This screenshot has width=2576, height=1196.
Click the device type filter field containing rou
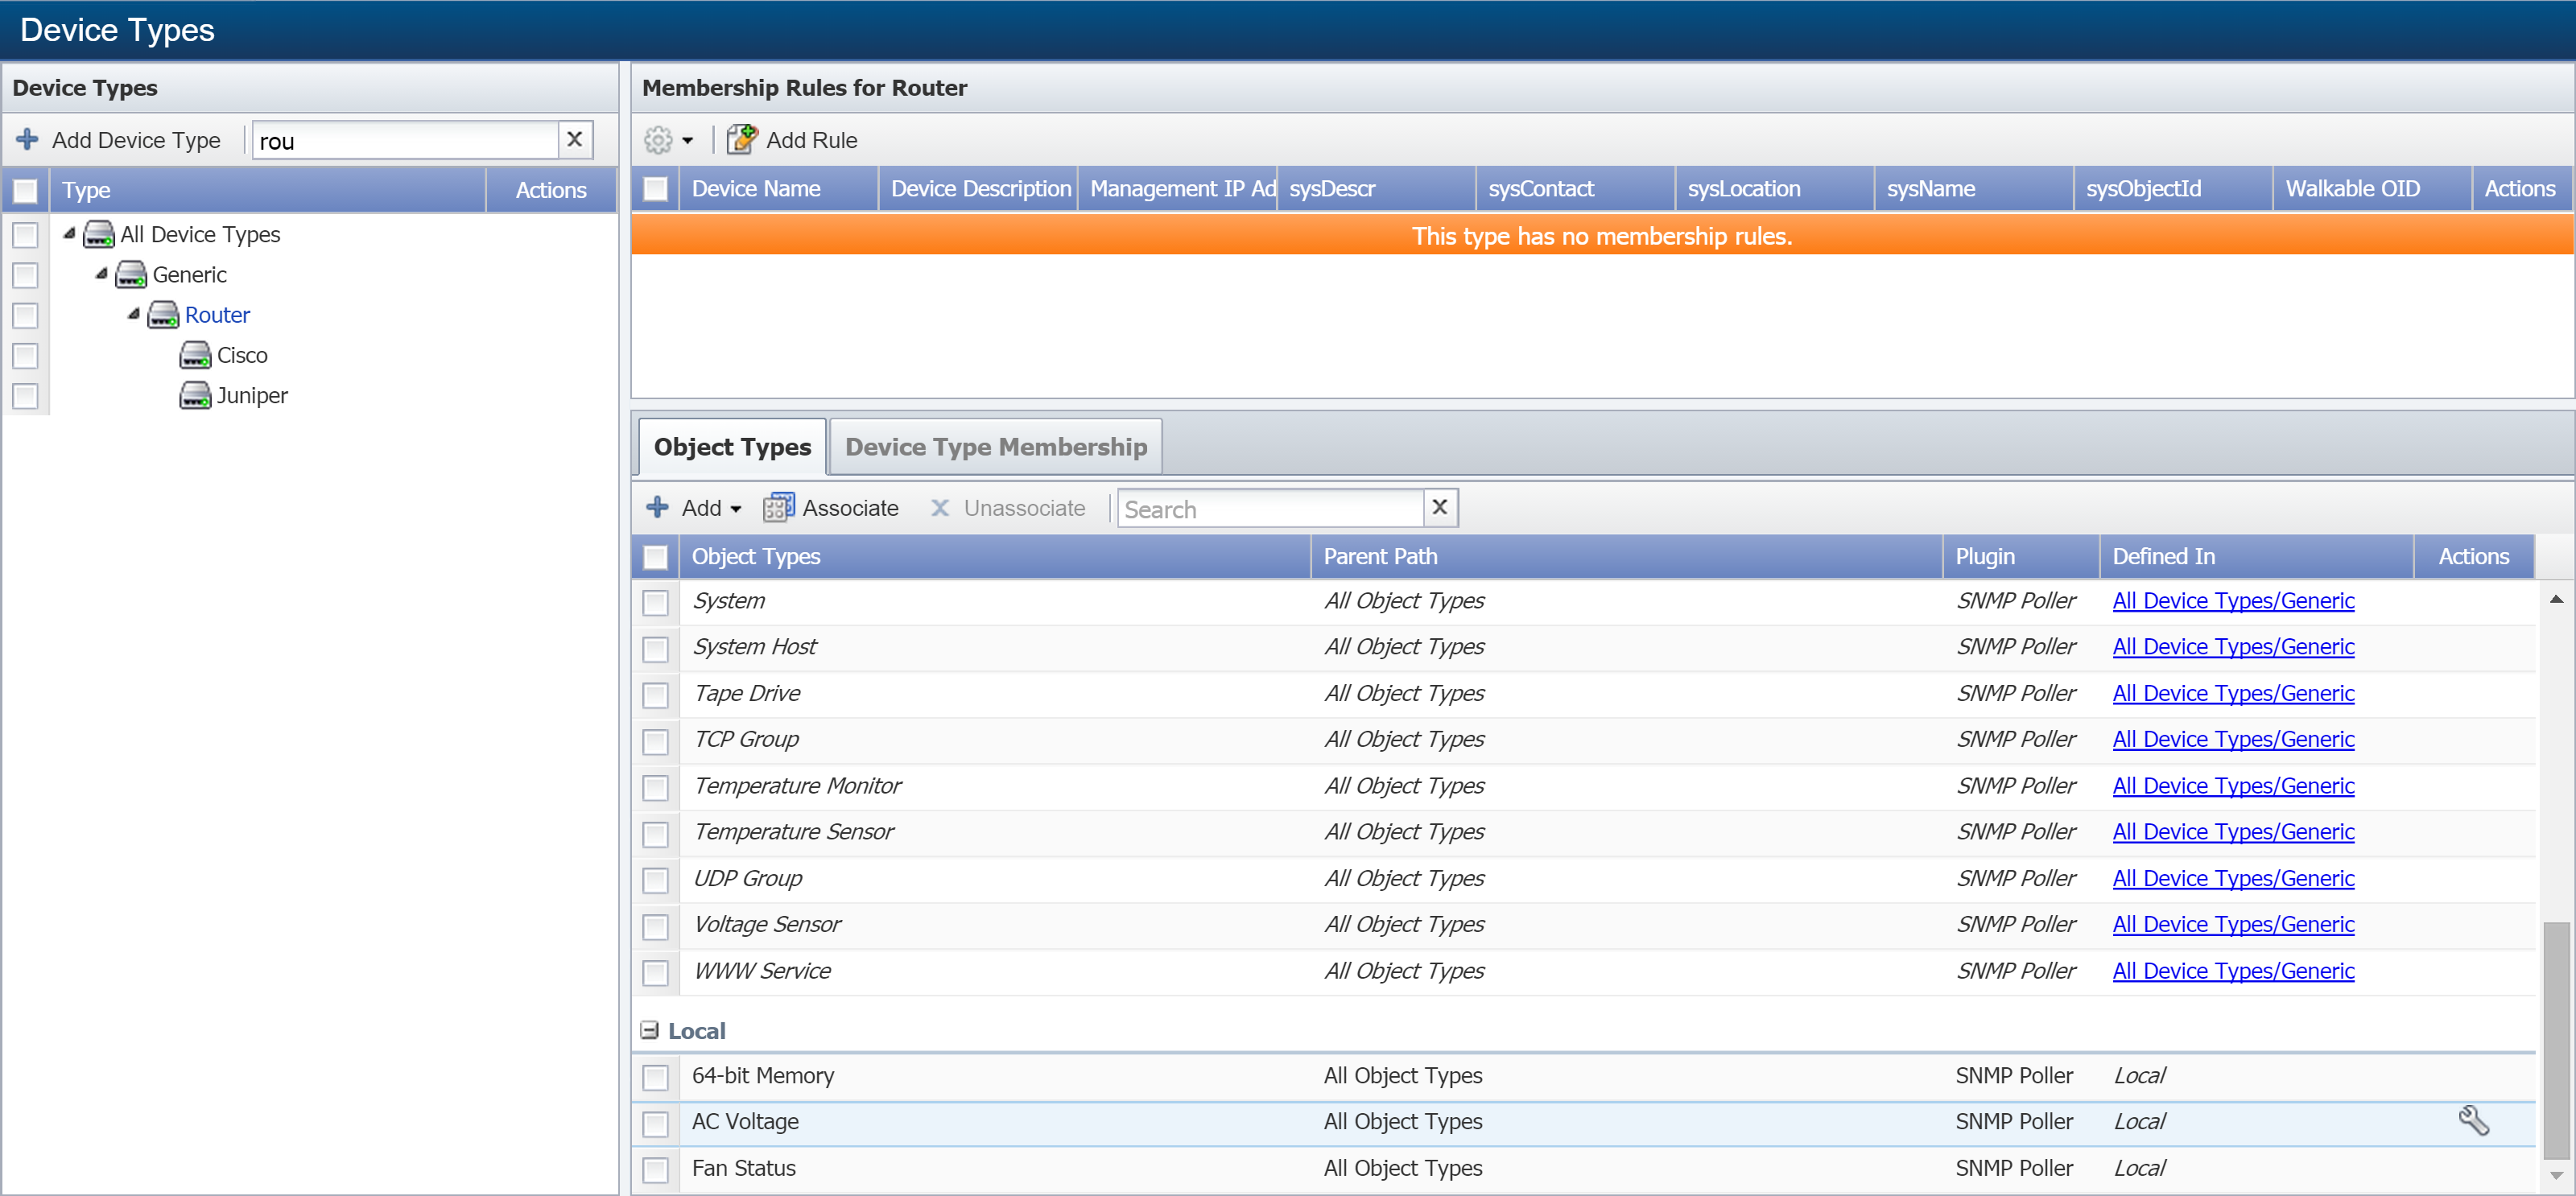(x=405, y=140)
